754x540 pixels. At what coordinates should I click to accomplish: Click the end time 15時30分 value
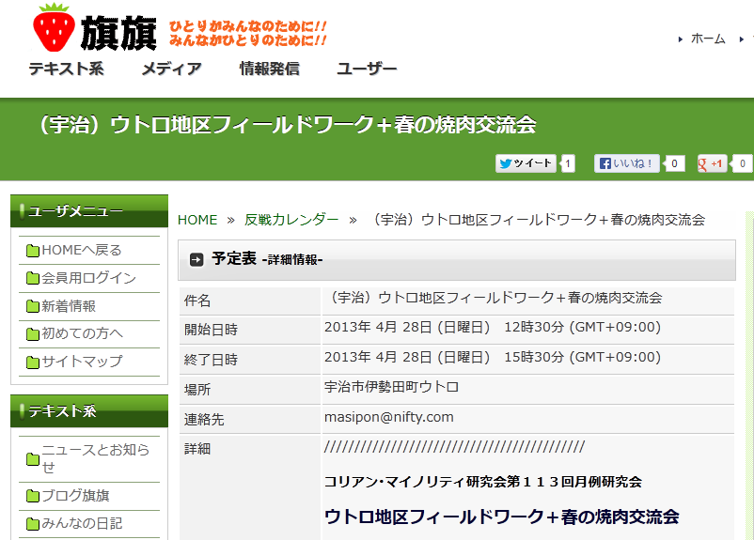(534, 358)
